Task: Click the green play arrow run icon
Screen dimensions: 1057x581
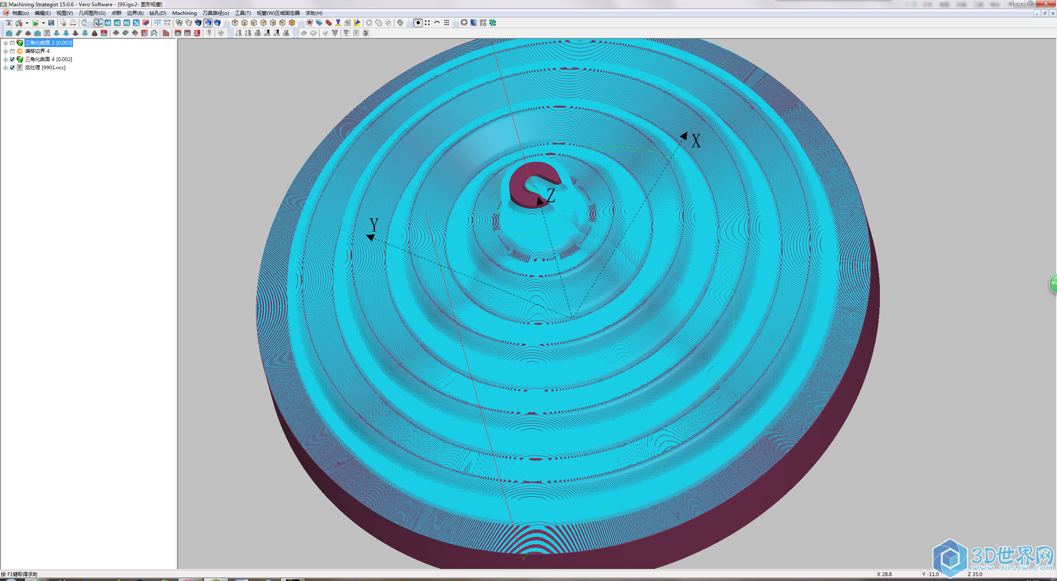Action: tap(36, 23)
